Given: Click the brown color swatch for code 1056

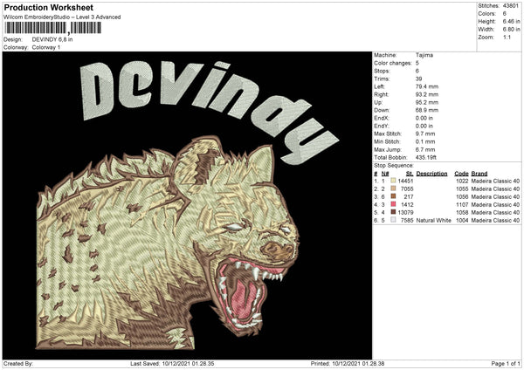Looking at the screenshot, I should pyautogui.click(x=393, y=196).
